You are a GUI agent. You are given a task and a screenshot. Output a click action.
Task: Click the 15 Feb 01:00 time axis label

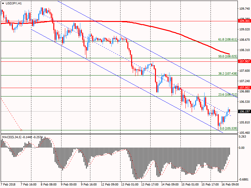pos(190,185)
